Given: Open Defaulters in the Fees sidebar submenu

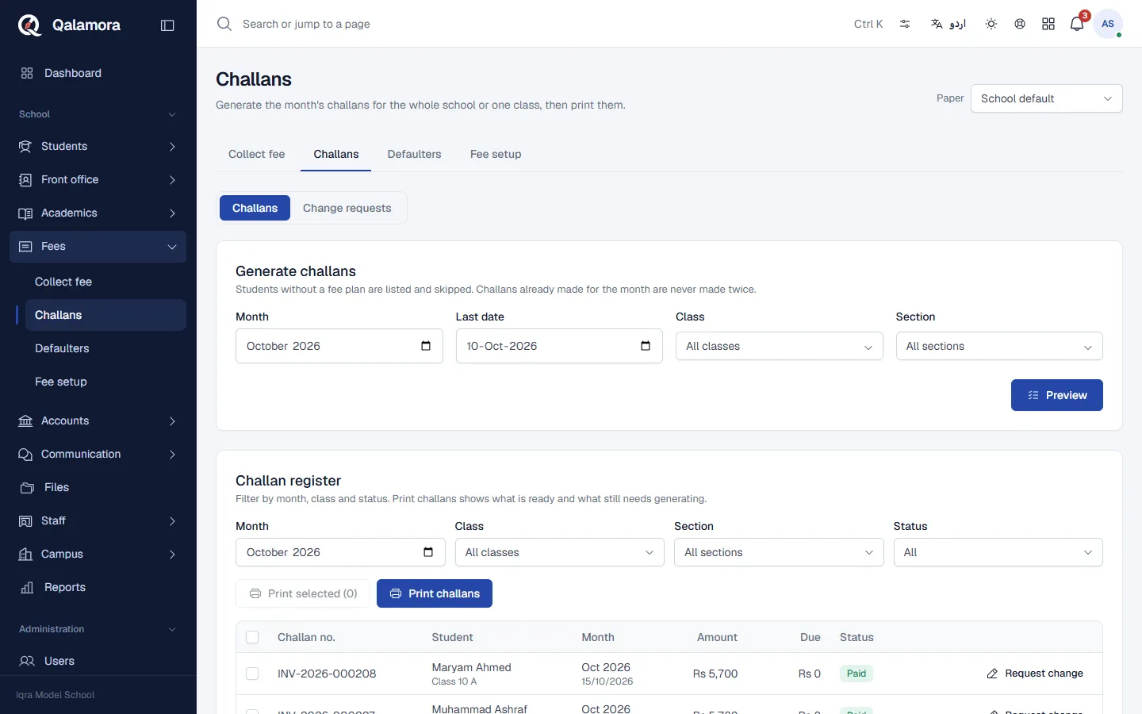Looking at the screenshot, I should [x=105, y=348].
